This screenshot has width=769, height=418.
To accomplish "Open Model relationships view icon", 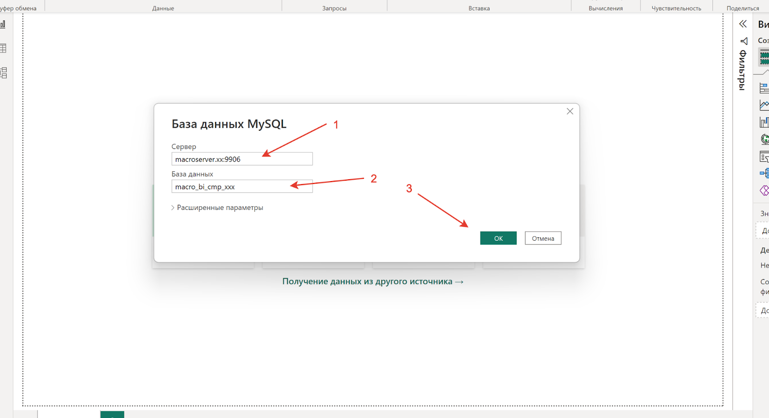I will [3, 73].
